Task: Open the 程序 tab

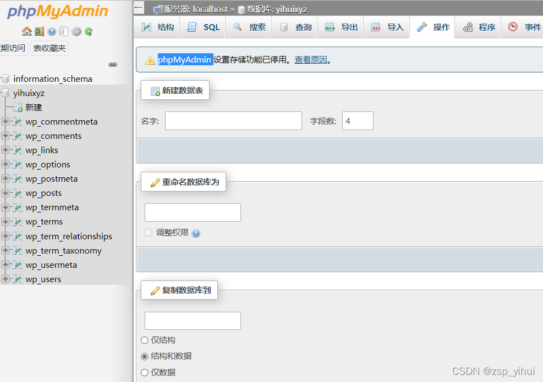Action: click(478, 27)
